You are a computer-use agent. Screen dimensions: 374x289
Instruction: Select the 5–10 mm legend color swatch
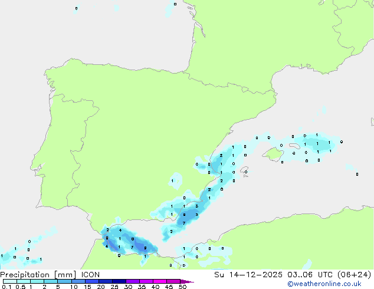click(64, 281)
